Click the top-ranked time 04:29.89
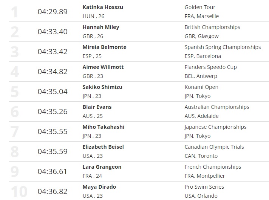Image resolution: width=269 pixels, height=200 pixels. click(x=53, y=12)
